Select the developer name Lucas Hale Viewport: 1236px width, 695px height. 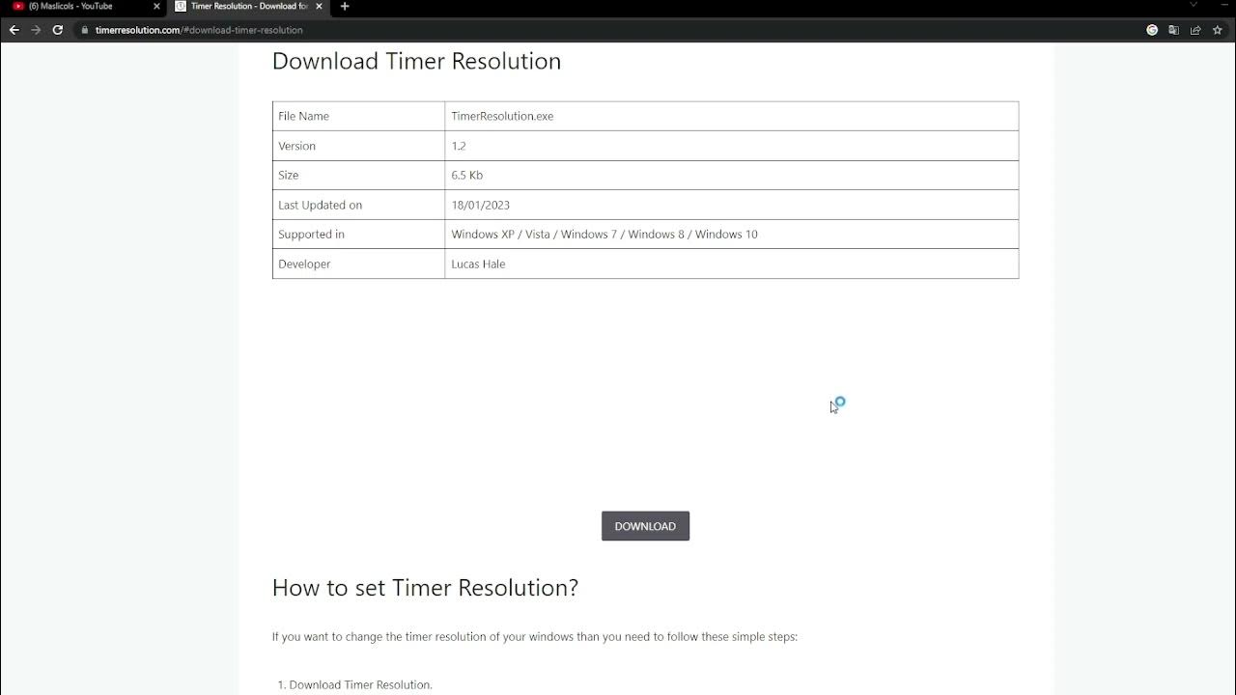tap(478, 264)
